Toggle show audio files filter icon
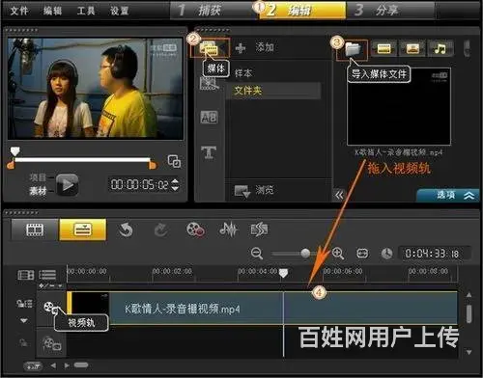The width and height of the screenshot is (483, 378). [x=440, y=48]
